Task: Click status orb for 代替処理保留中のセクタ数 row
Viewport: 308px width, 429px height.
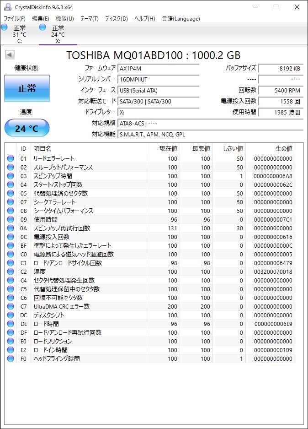Action: pos(11,289)
